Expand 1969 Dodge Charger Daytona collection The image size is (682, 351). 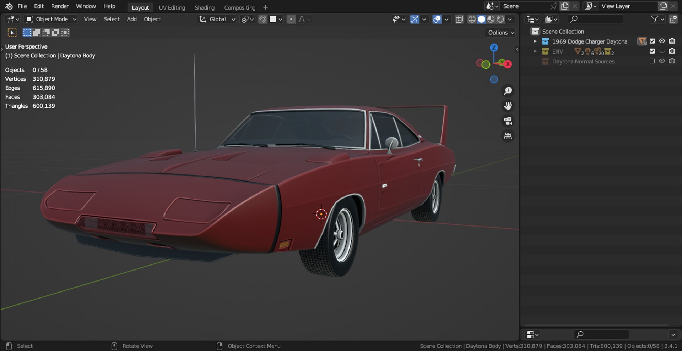535,41
